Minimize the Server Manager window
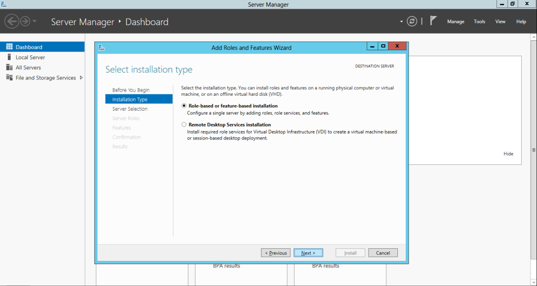The height and width of the screenshot is (286, 537). (x=502, y=4)
